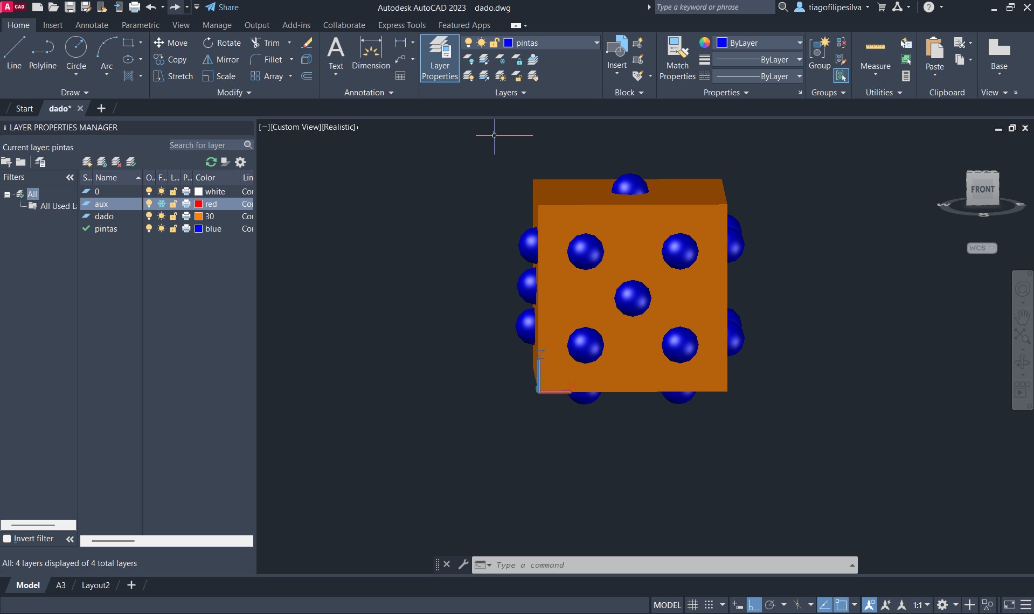Click the New Layer icon in manager
Image resolution: width=1034 pixels, height=614 pixels.
(x=87, y=162)
